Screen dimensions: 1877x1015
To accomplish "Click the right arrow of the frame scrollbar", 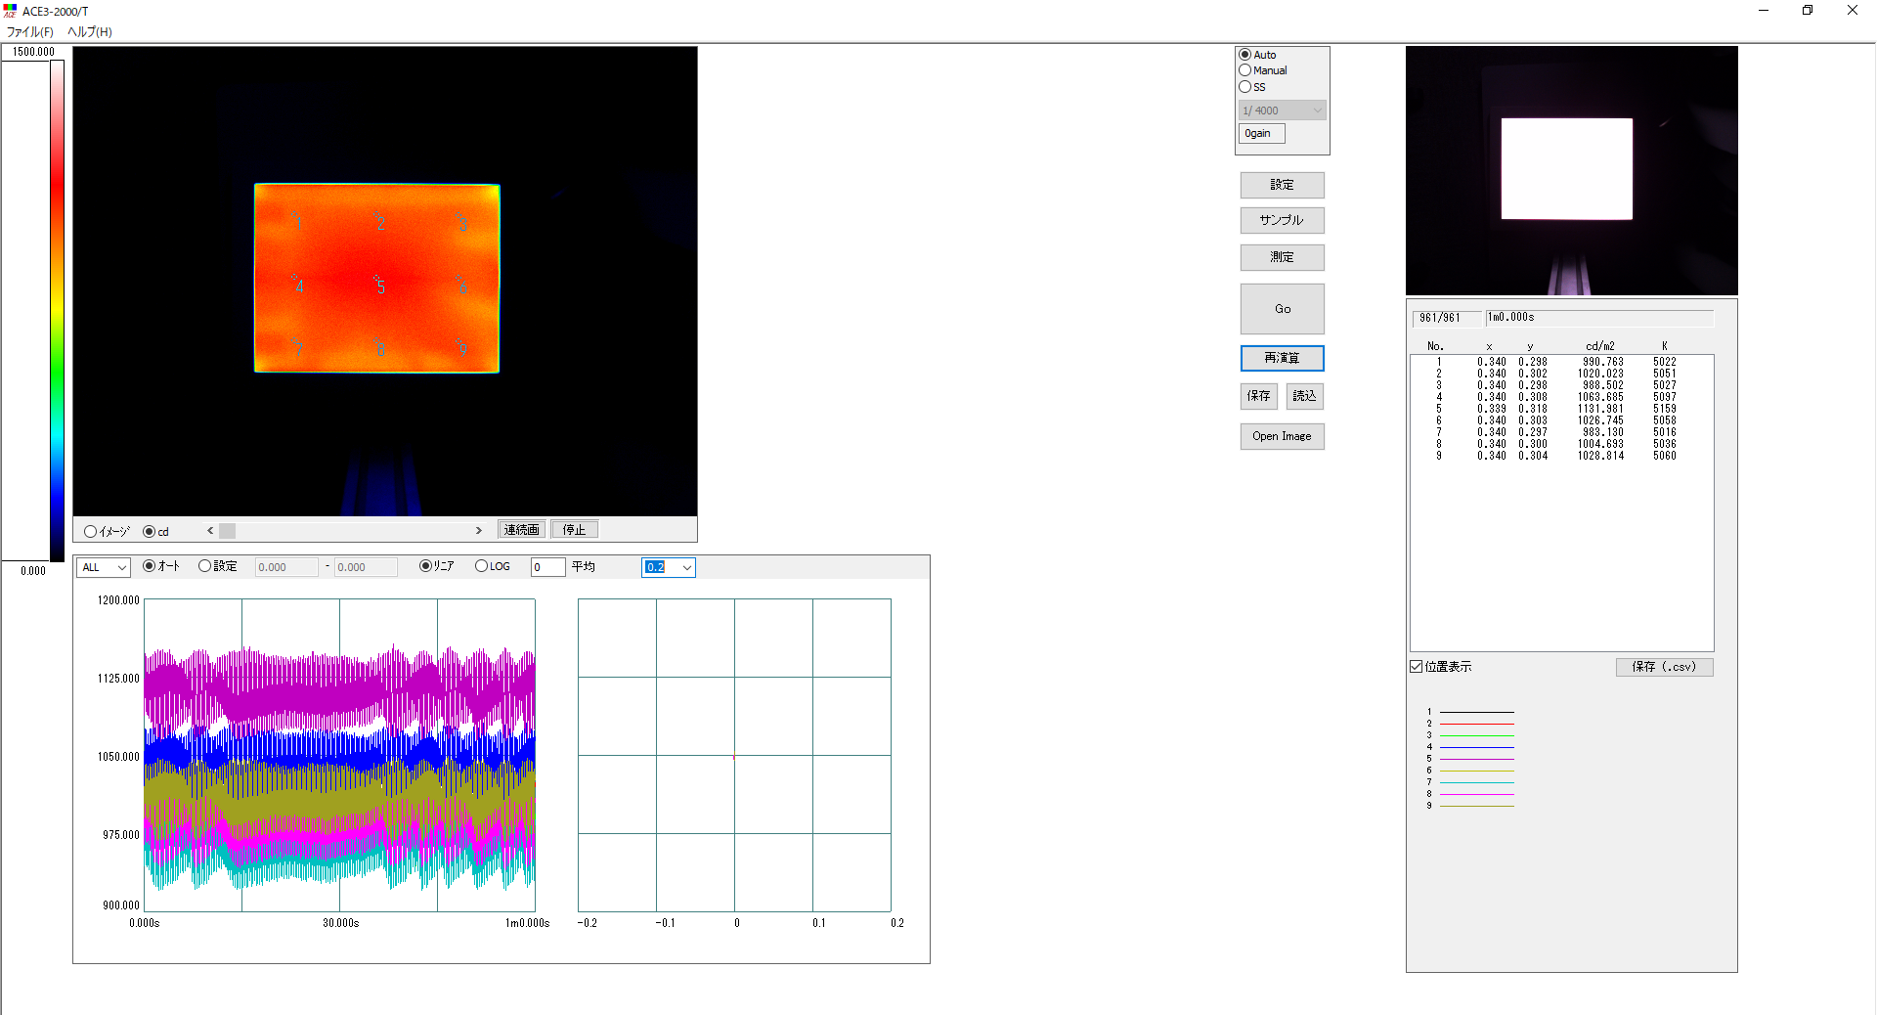I will 479,531.
